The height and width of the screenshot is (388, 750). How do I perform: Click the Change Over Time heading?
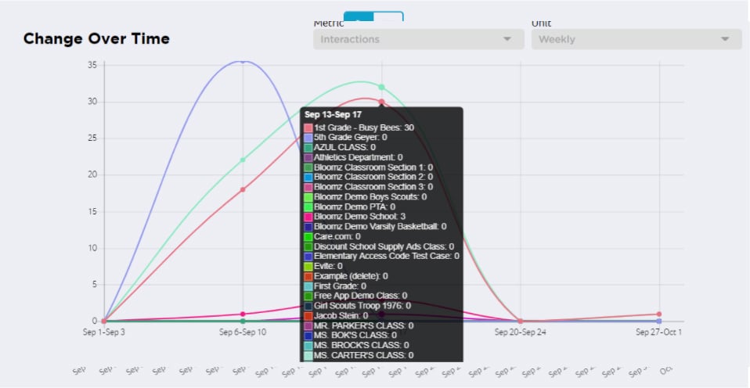tap(96, 39)
